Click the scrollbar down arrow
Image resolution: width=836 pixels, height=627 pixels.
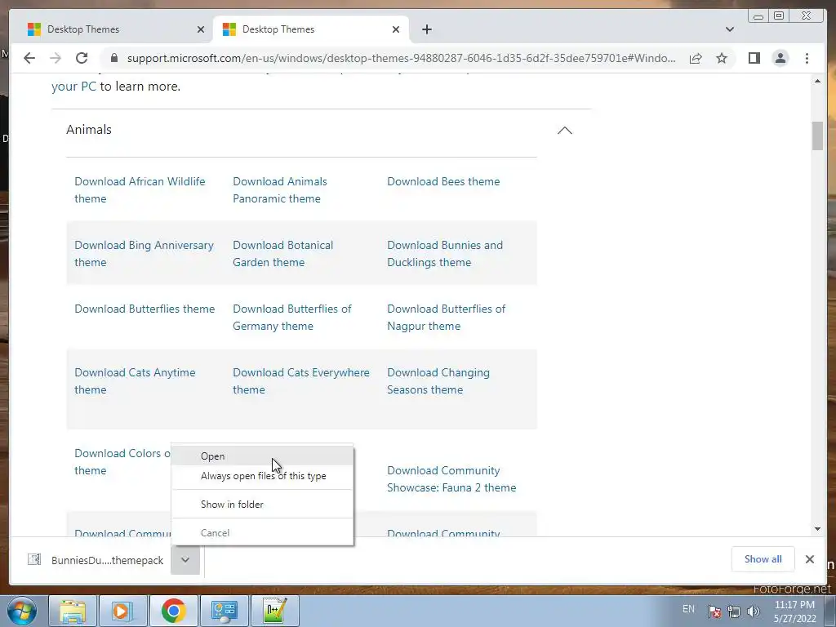click(817, 529)
